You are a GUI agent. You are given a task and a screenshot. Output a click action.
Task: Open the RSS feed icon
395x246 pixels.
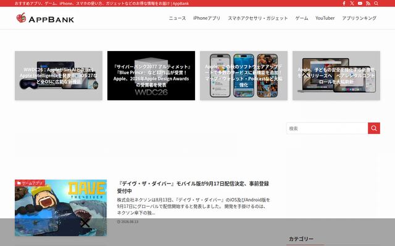click(x=368, y=3)
